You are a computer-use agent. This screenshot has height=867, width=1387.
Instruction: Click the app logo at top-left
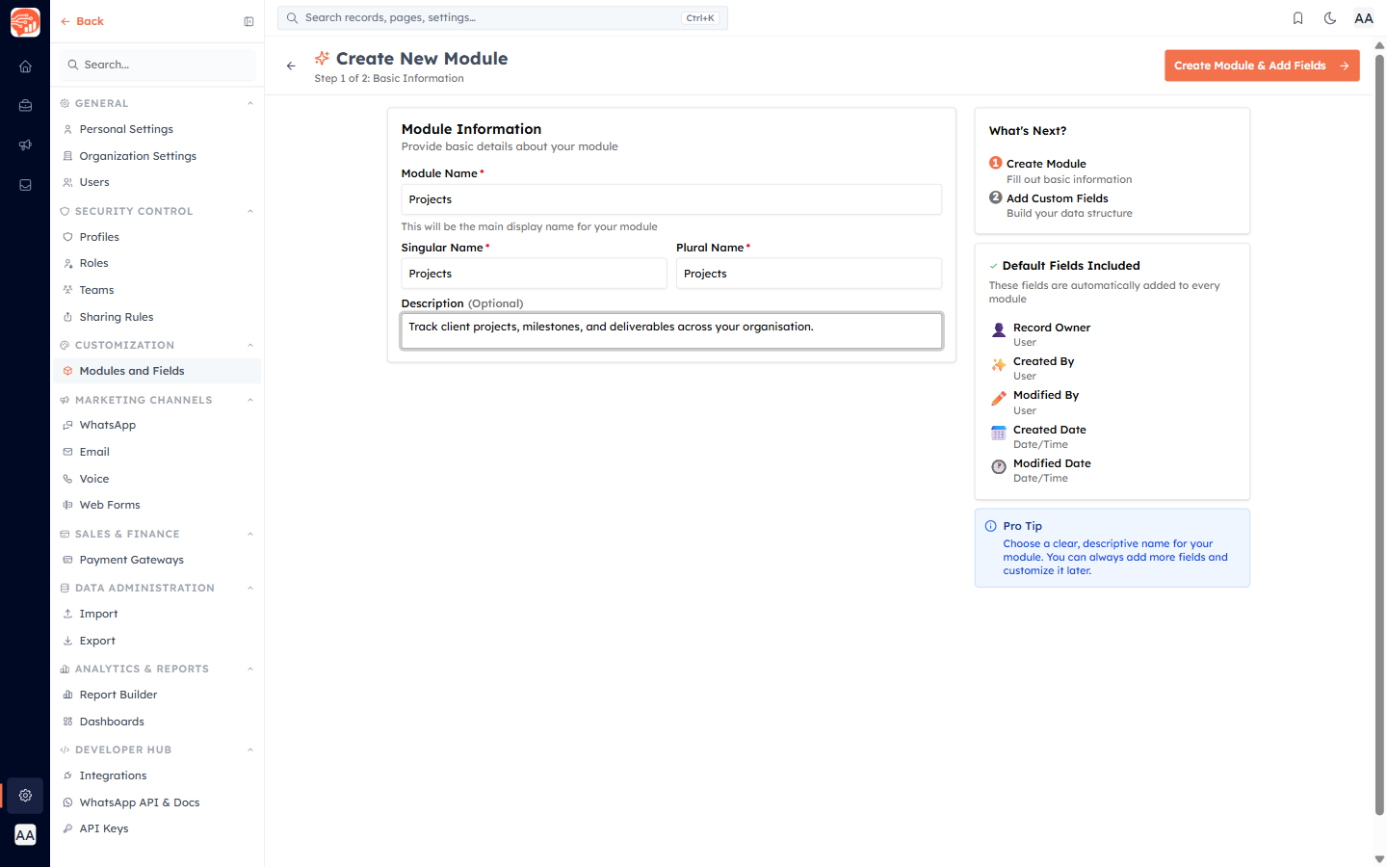pyautogui.click(x=25, y=21)
